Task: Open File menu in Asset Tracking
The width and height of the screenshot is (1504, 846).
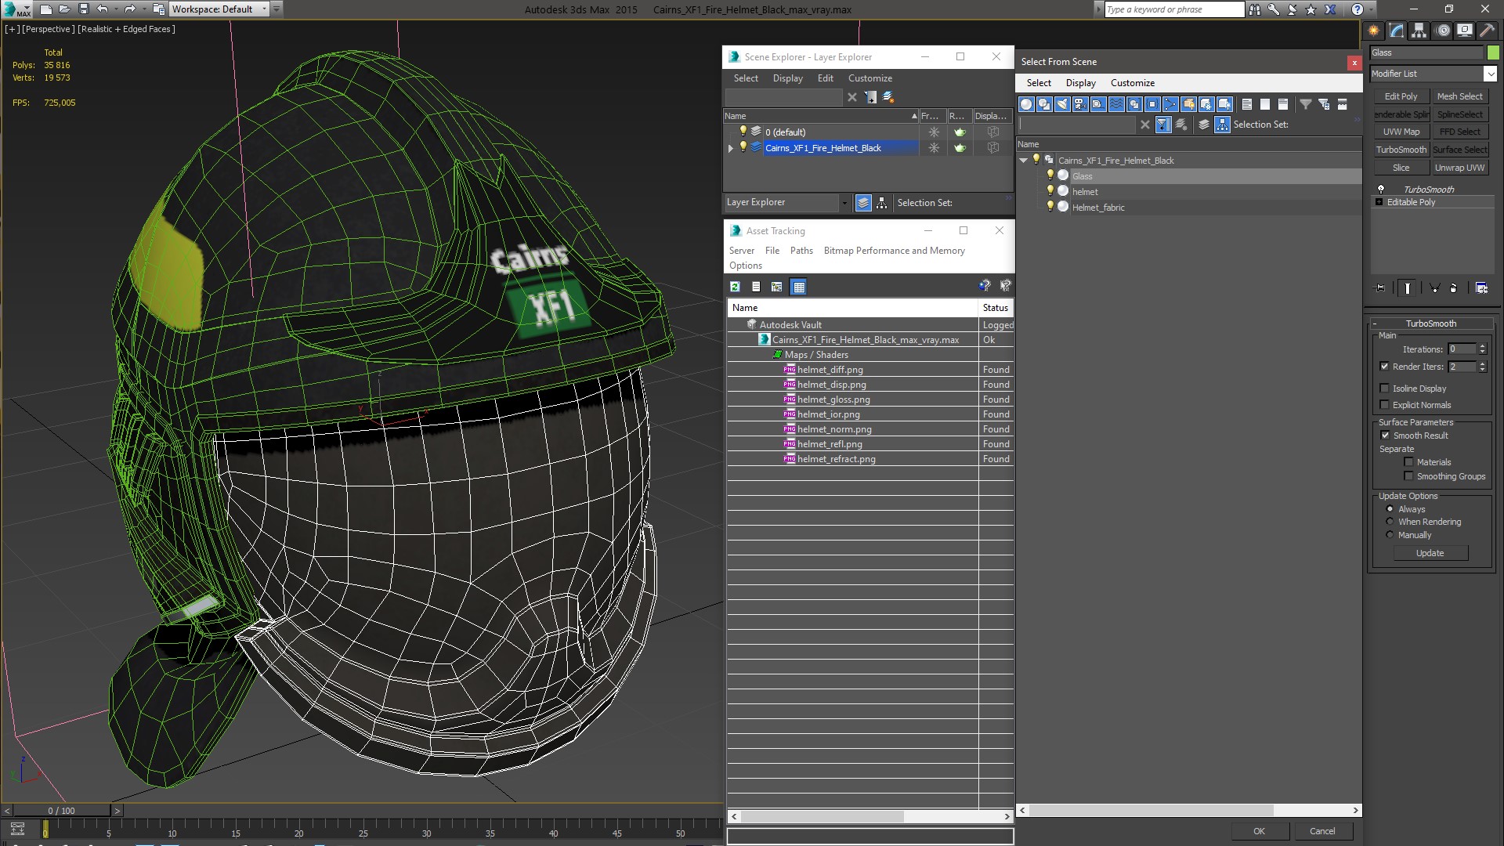Action: click(x=772, y=251)
